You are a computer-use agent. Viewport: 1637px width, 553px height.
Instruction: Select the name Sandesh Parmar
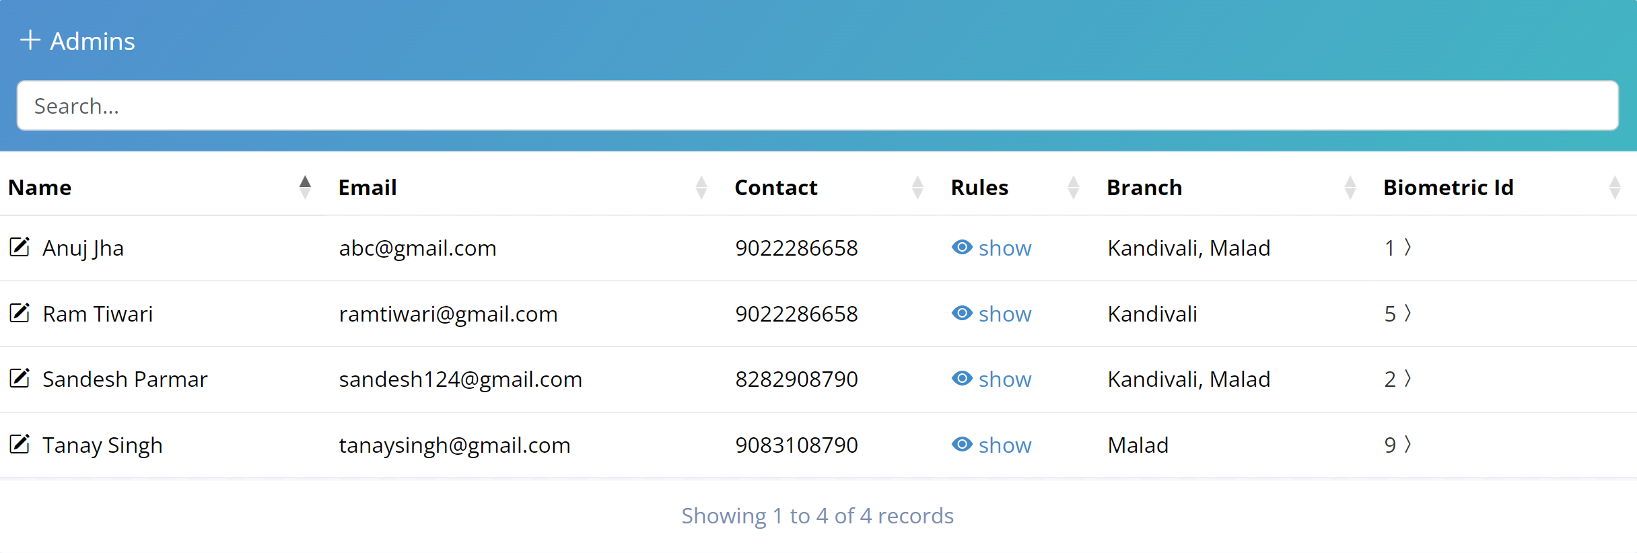125,379
